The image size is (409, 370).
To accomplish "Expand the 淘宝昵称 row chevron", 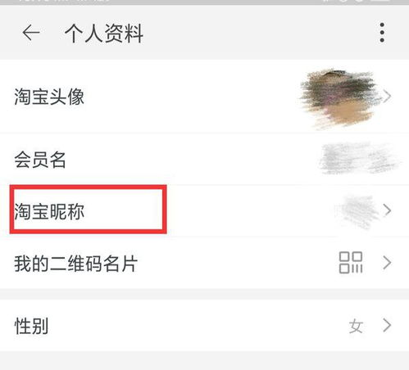I will click(387, 210).
